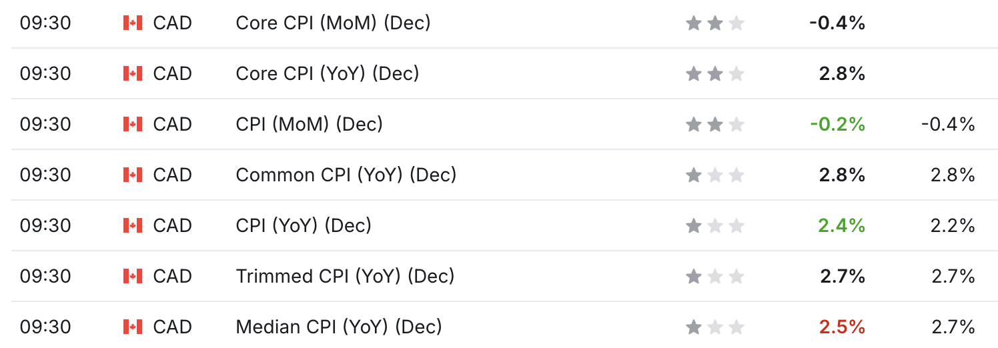Click the green 2.4% CPI (YoY) value
This screenshot has width=998, height=348.
[842, 225]
